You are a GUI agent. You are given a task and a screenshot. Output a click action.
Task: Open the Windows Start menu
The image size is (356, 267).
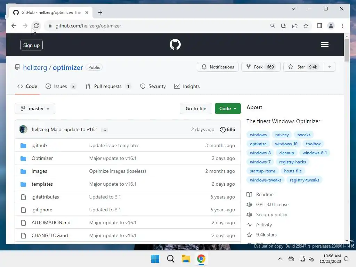click(155, 259)
